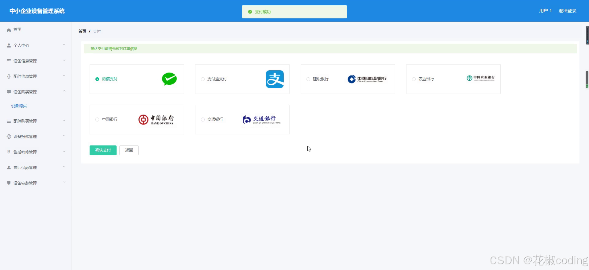Click the China Construction Bank logo

367,79
